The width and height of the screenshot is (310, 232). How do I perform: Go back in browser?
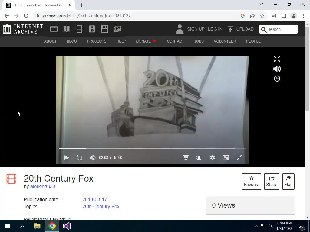click(x=7, y=16)
